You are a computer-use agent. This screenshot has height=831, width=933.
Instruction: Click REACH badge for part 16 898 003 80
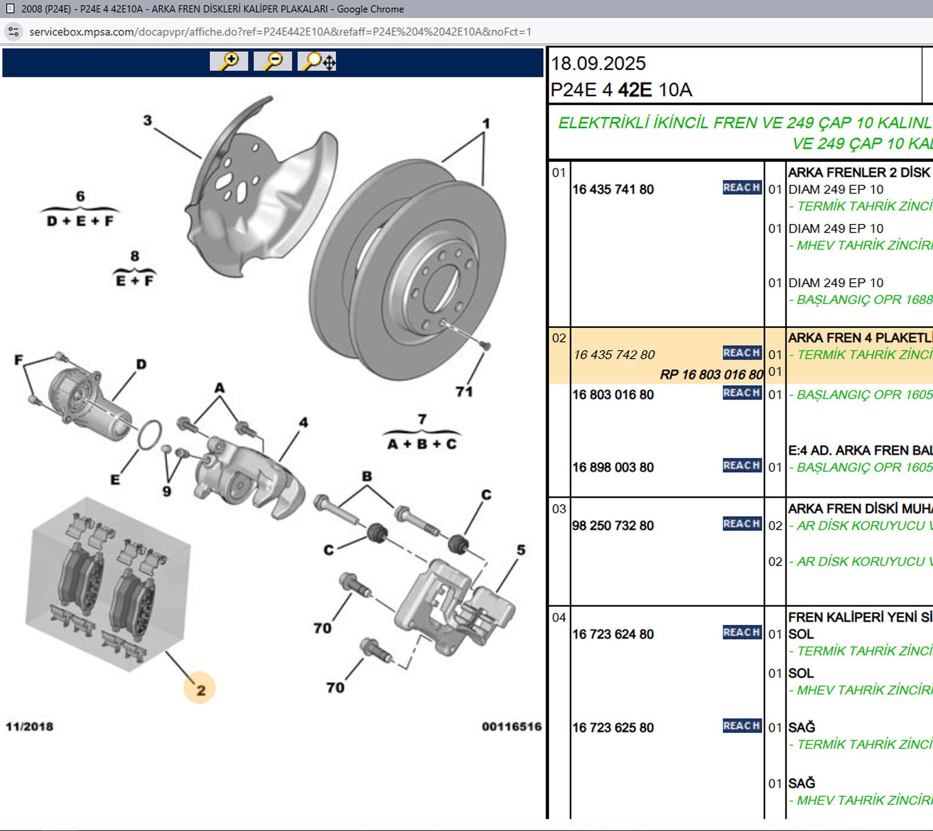point(742,466)
